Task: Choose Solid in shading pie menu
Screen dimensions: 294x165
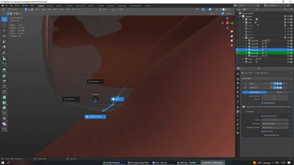Action: point(117,99)
